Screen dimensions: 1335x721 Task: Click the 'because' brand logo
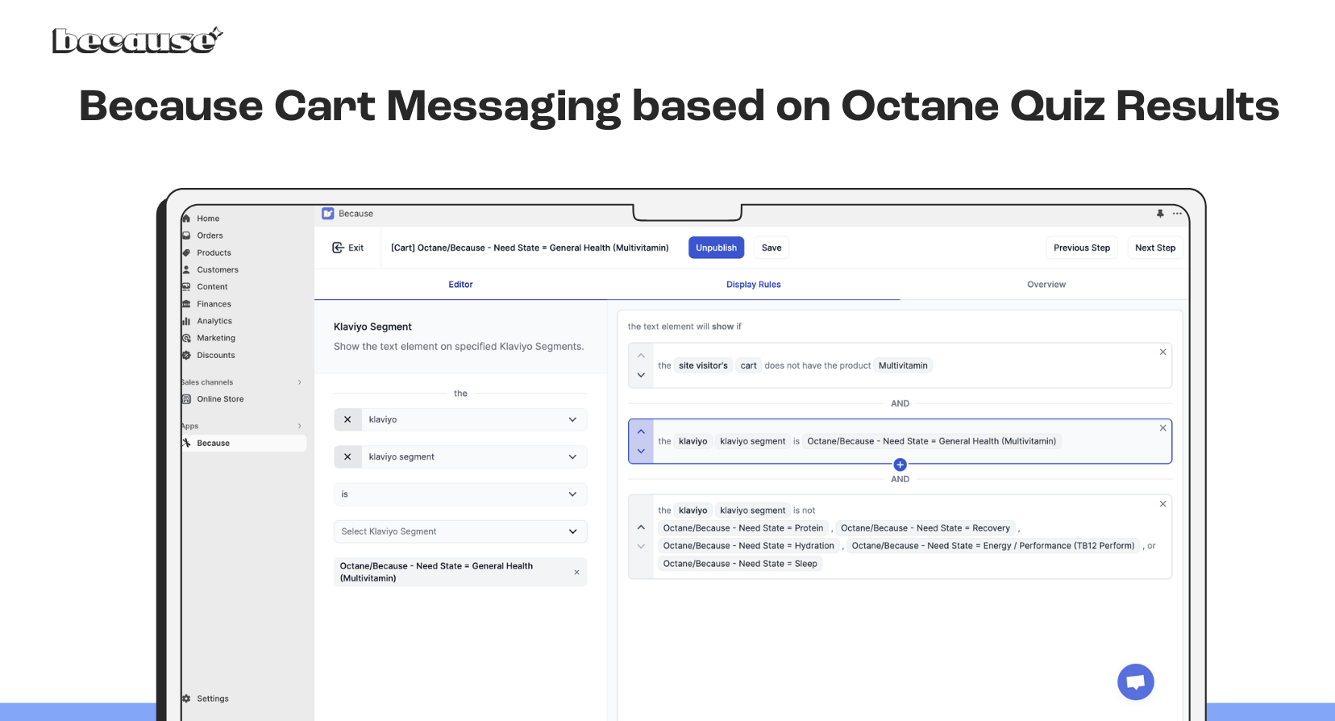(137, 40)
